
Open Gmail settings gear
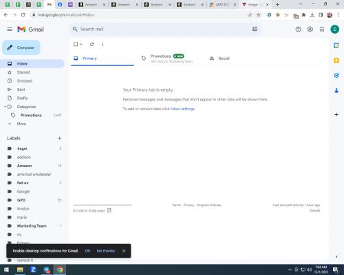310,30
